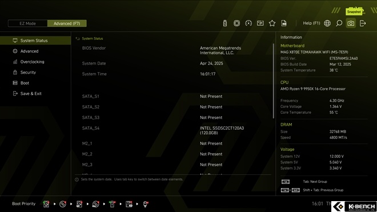
Task: Click the DRAM Speed 4800 MT/s value
Action: pos(338,137)
